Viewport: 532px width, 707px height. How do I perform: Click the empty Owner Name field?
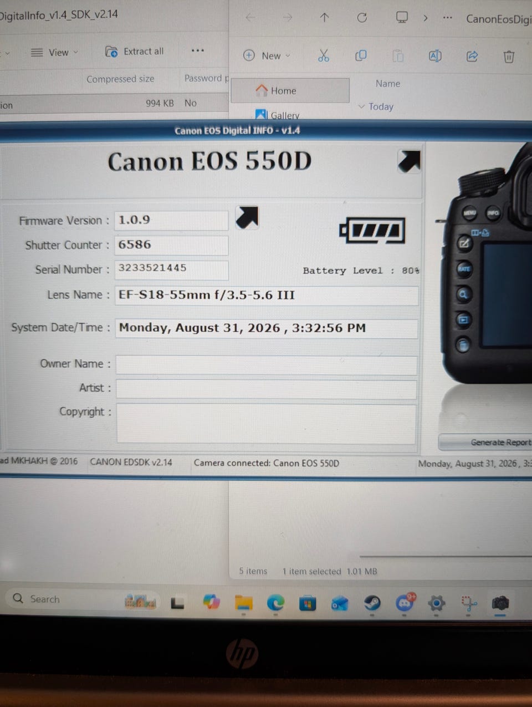point(267,365)
